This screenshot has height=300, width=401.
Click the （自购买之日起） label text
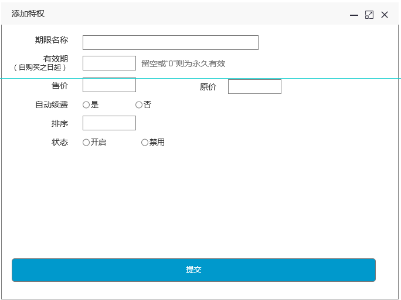(40, 68)
